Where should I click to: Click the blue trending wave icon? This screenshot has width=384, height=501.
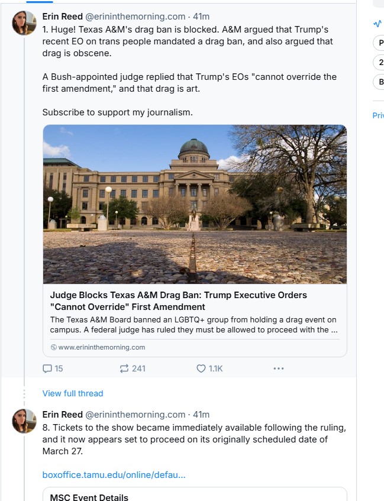click(377, 24)
